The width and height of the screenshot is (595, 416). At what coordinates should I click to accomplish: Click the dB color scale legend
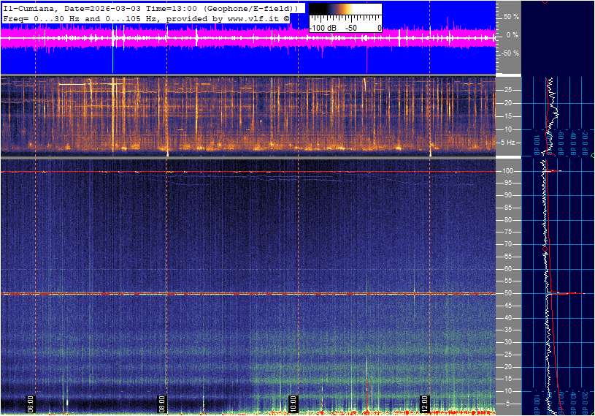click(x=345, y=17)
